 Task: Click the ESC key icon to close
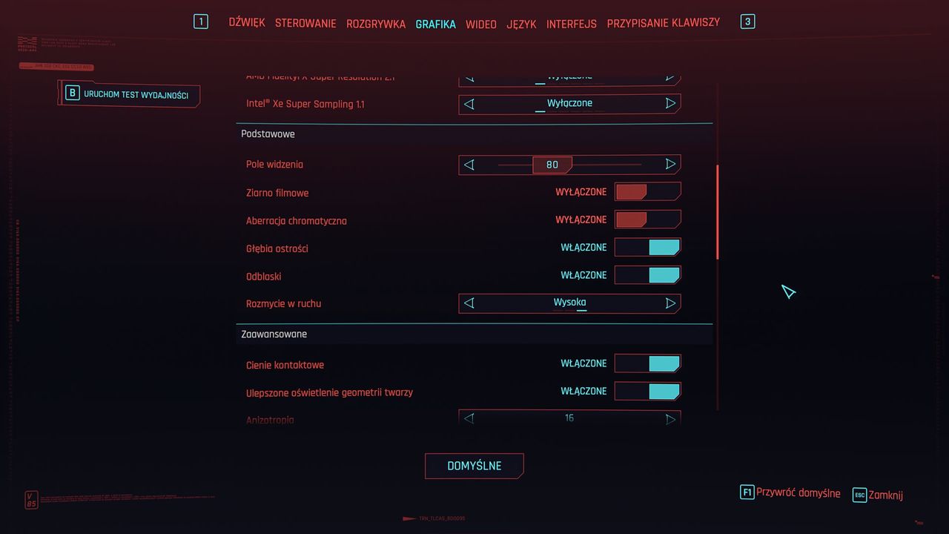click(859, 495)
